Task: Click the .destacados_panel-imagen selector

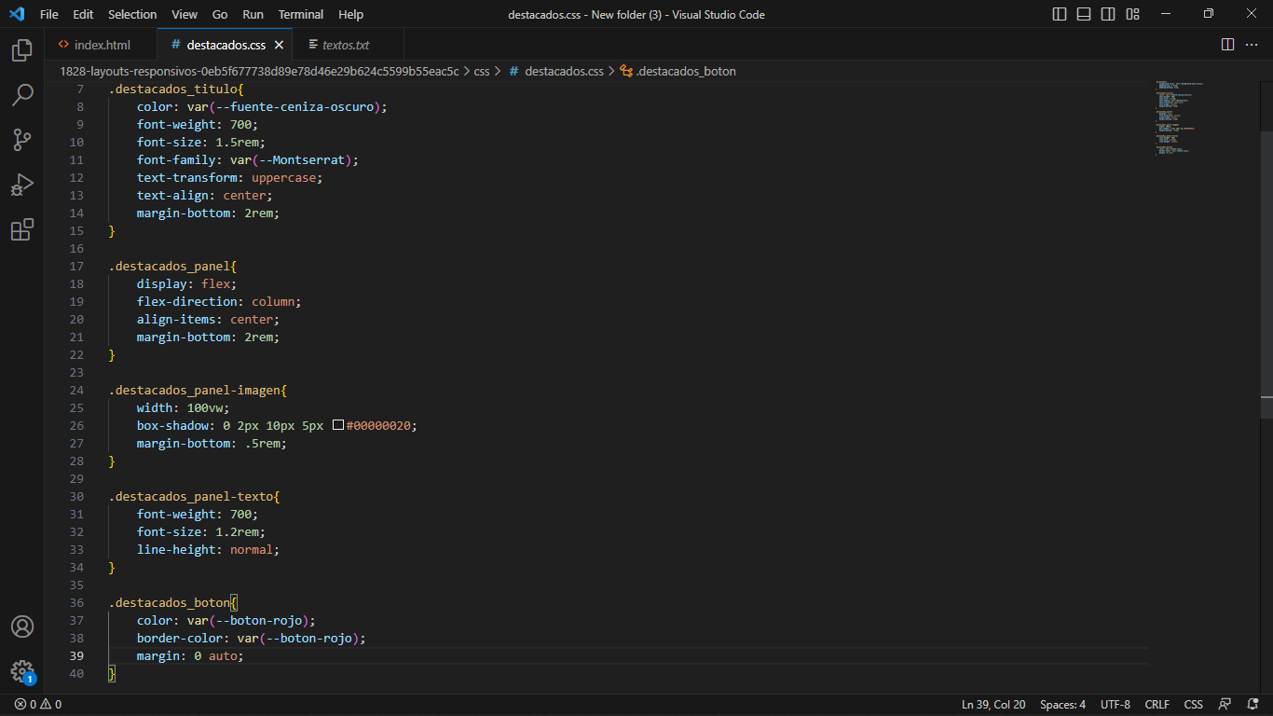Action: (x=194, y=391)
